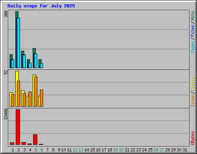The height and width of the screenshot is (154, 197).
Task: Click the cyan pages bar for day 3
Action: point(24,62)
